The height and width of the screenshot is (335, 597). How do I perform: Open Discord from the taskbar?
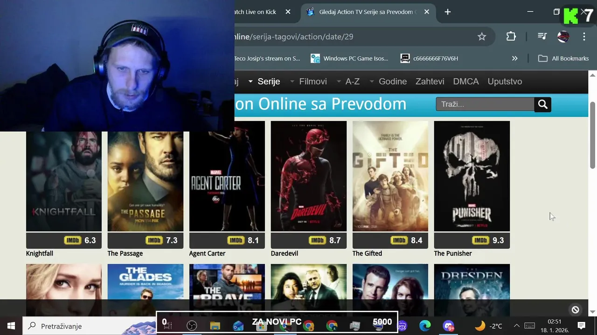pyautogui.click(x=449, y=326)
